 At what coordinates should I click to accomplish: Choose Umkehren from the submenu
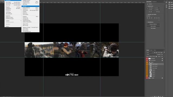tap(30, 16)
